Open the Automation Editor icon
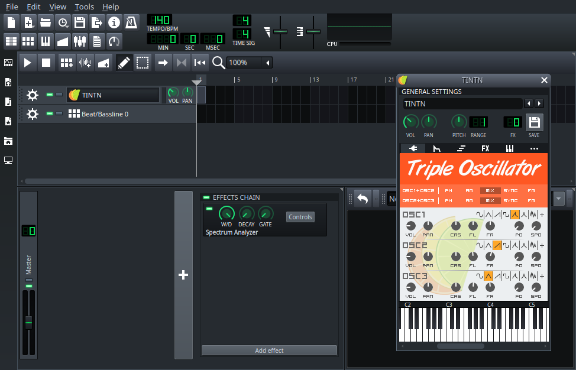This screenshot has height=370, width=576. click(63, 41)
